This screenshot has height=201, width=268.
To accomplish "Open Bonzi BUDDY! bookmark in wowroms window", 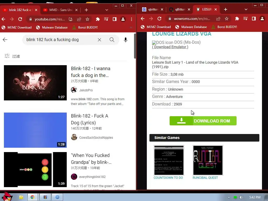I will [224, 27].
